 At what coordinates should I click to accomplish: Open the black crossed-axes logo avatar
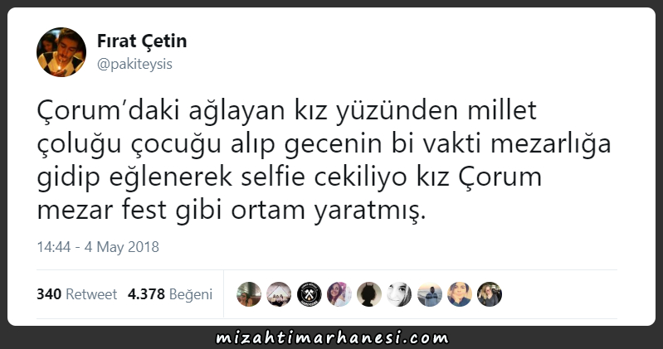(309, 294)
